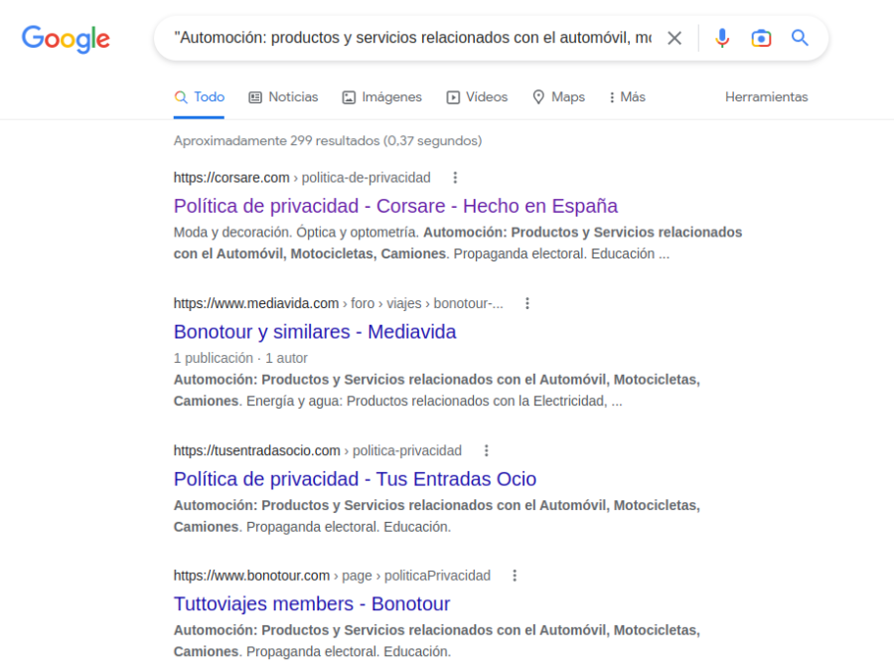Open three-dot options for tusentradasocio.com result
The image size is (894, 671).
486,450
